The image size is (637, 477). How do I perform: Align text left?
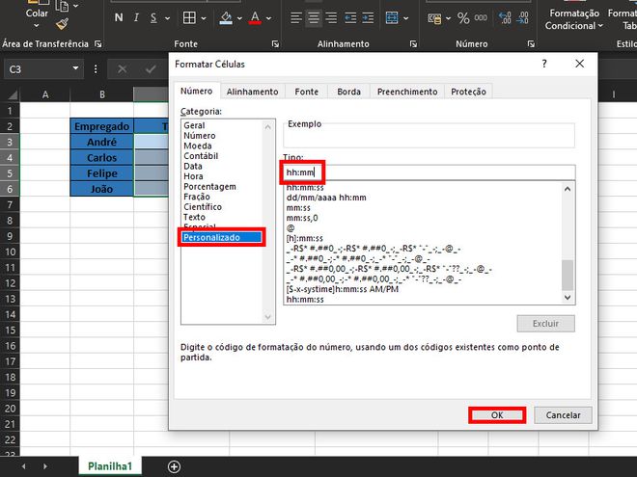click(x=296, y=18)
